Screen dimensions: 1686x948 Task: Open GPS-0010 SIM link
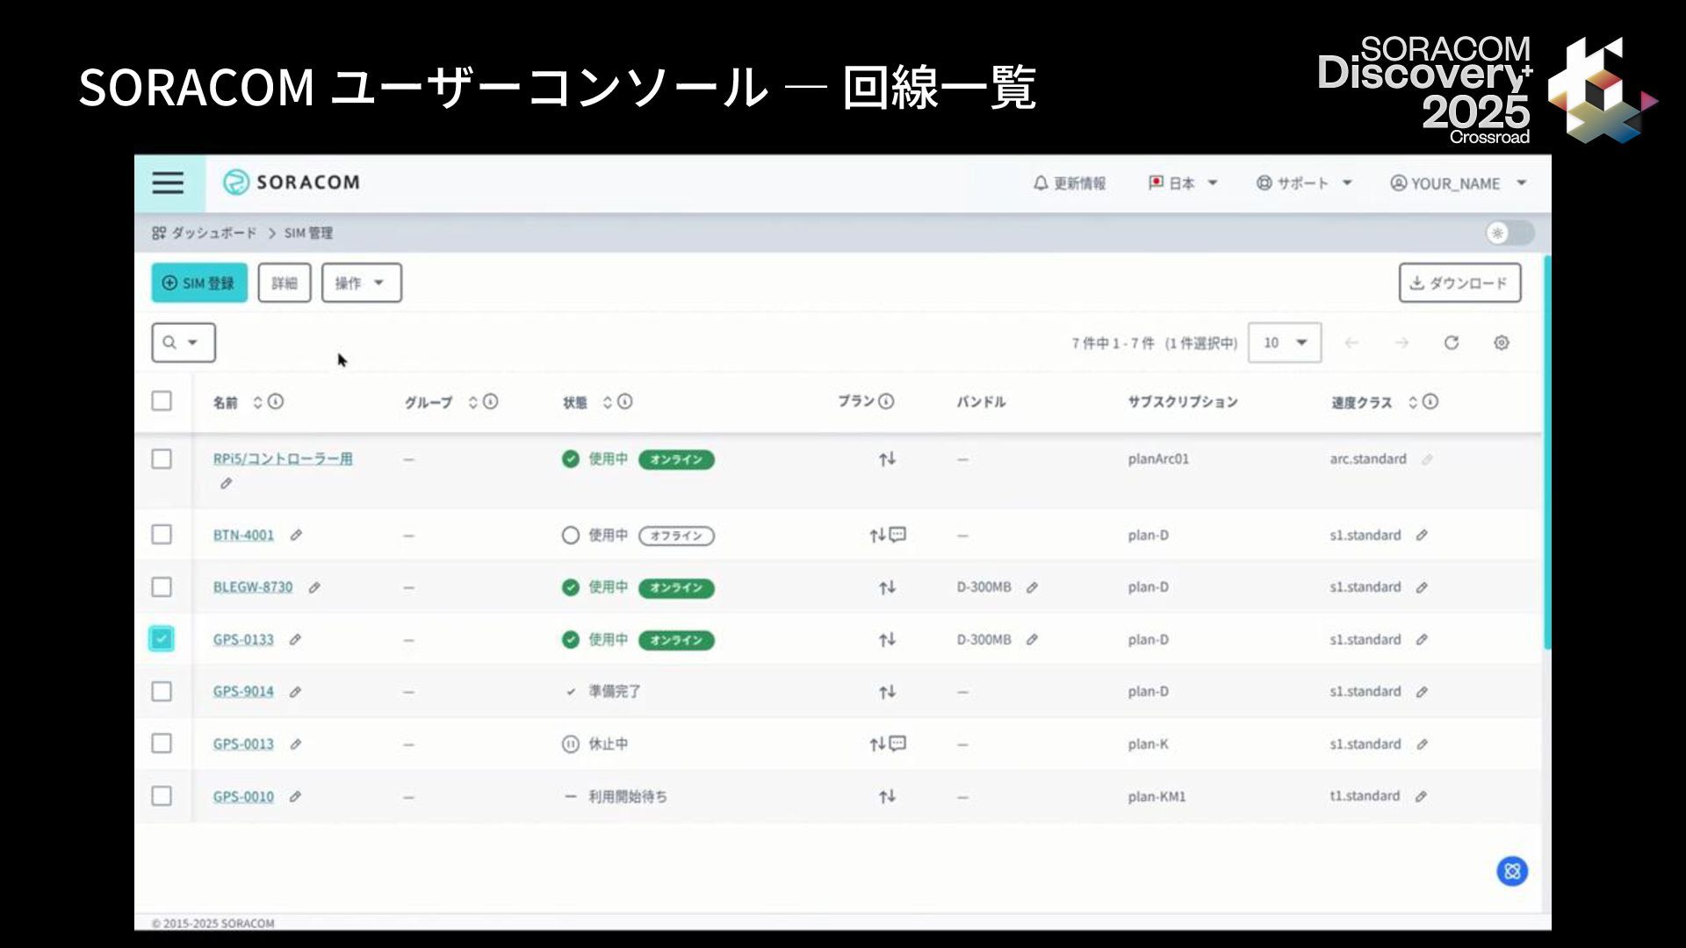tap(243, 797)
